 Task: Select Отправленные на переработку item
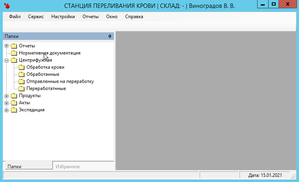click(x=60, y=81)
